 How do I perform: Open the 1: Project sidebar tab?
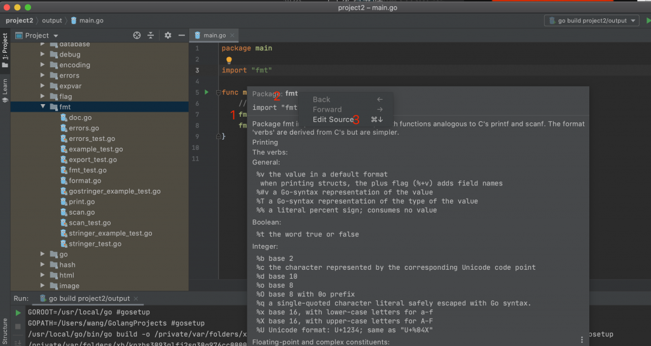(5, 50)
